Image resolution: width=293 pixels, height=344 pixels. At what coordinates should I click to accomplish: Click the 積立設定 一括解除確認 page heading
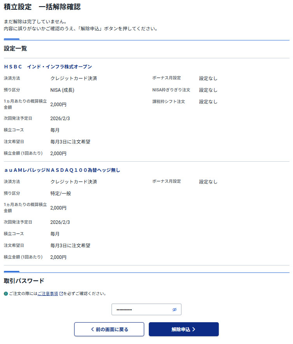pyautogui.click(x=42, y=7)
